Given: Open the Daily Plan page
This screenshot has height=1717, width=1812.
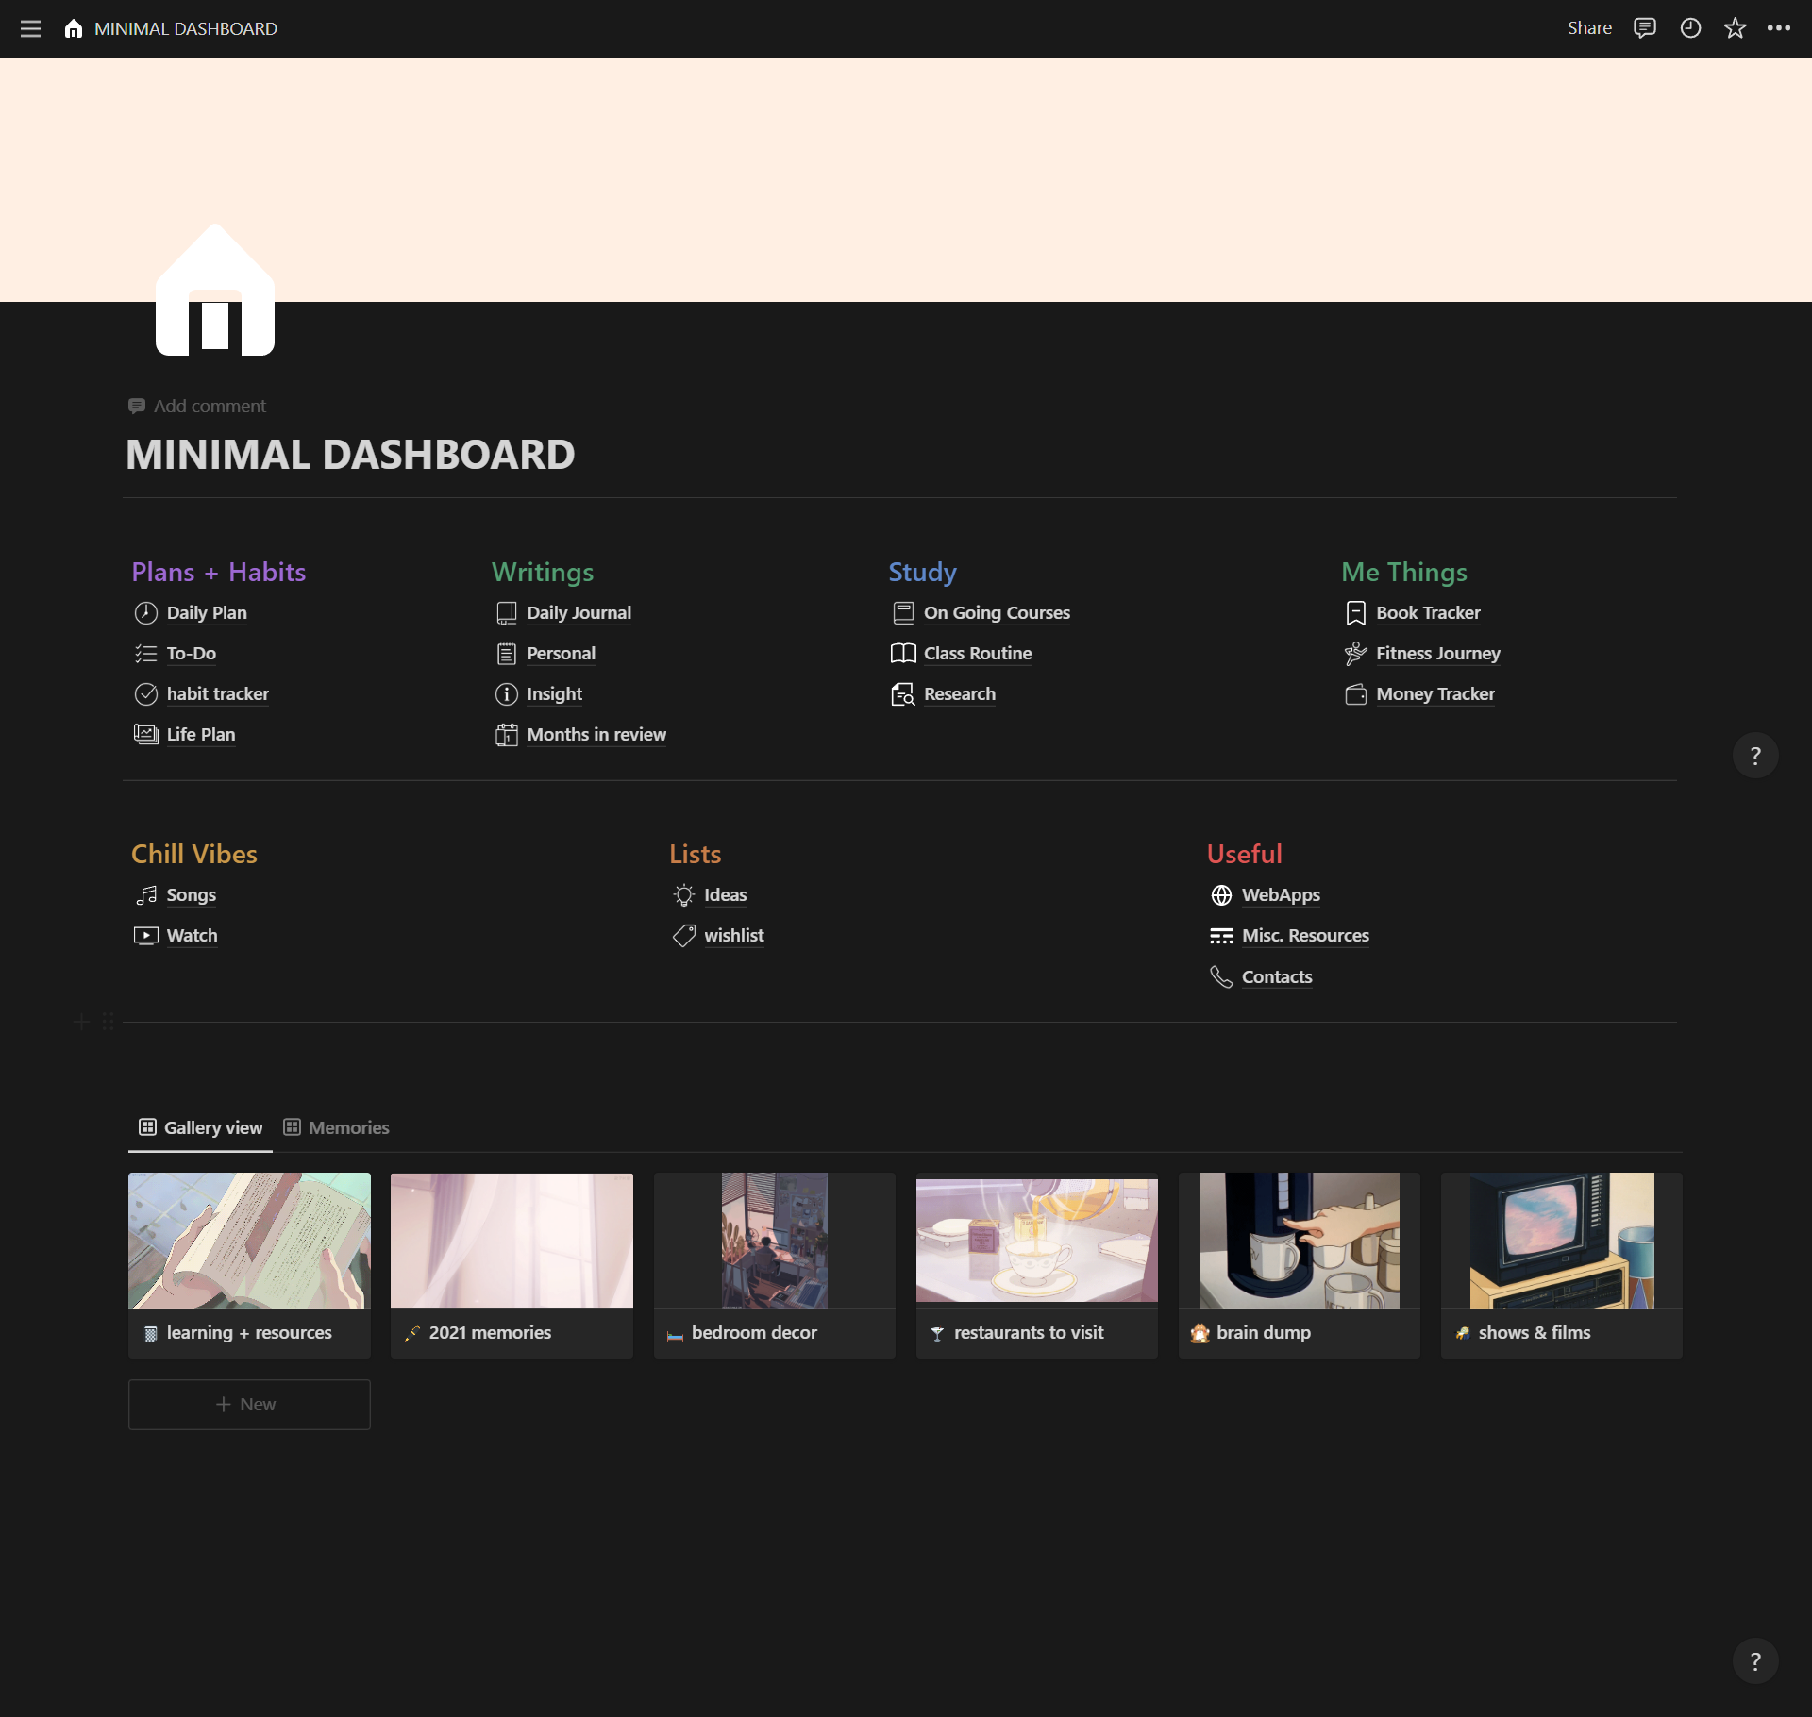Looking at the screenshot, I should (207, 612).
